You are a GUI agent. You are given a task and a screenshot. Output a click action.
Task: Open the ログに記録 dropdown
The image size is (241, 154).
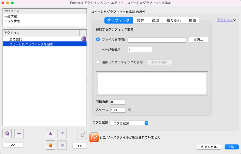[130, 123]
